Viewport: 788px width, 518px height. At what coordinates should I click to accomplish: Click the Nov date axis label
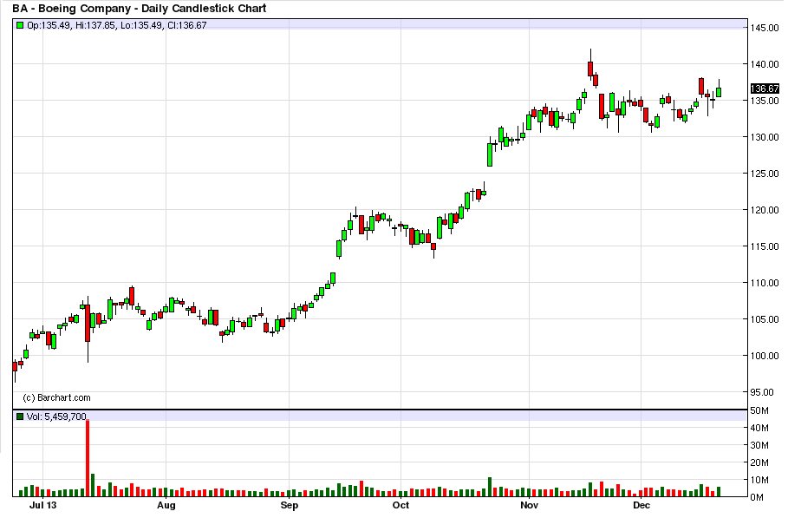tap(529, 505)
